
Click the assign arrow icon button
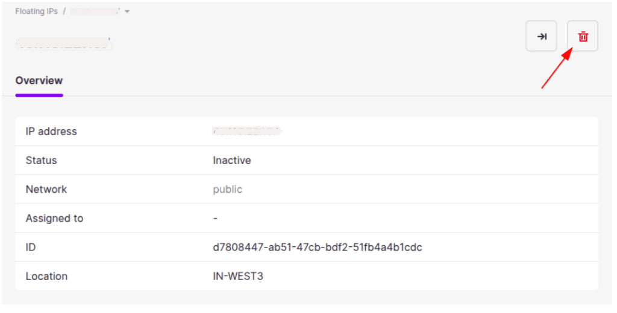coord(542,37)
